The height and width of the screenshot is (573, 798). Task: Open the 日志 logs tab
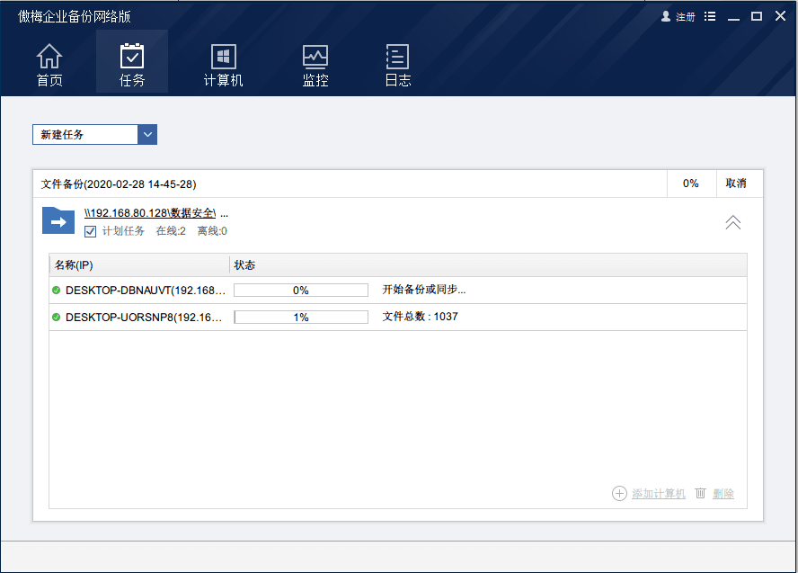pyautogui.click(x=397, y=65)
